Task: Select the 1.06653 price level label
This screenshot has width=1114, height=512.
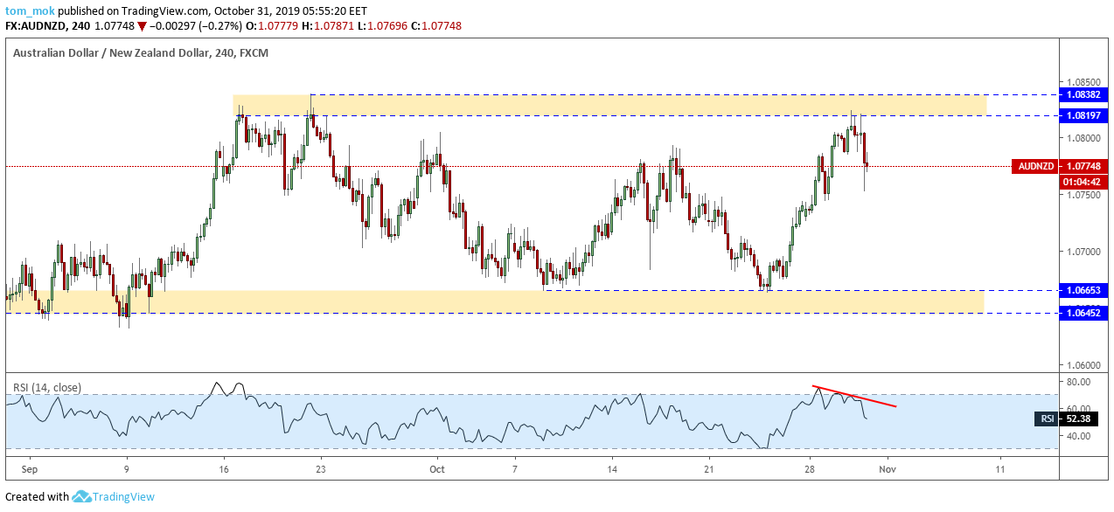Action: tap(1083, 289)
